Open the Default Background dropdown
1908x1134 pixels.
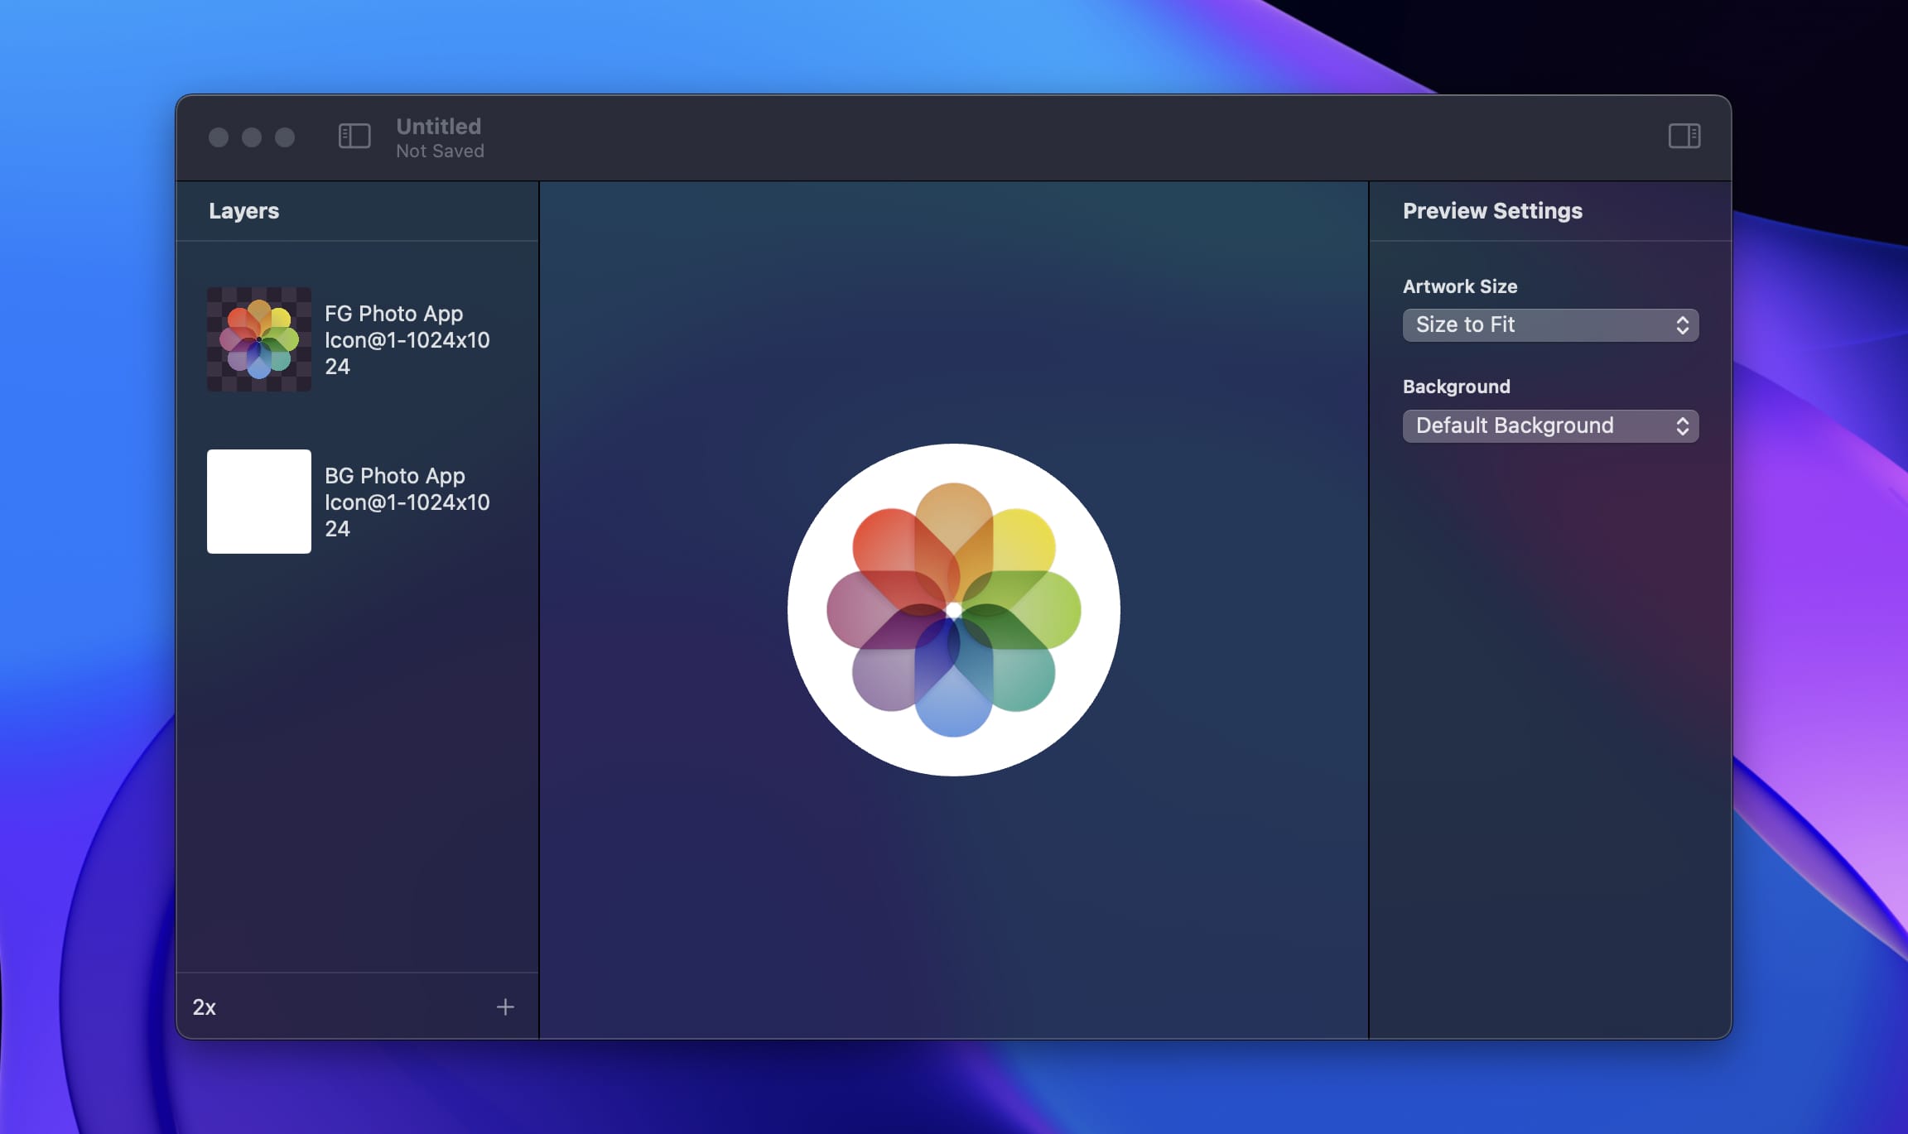tap(1549, 425)
